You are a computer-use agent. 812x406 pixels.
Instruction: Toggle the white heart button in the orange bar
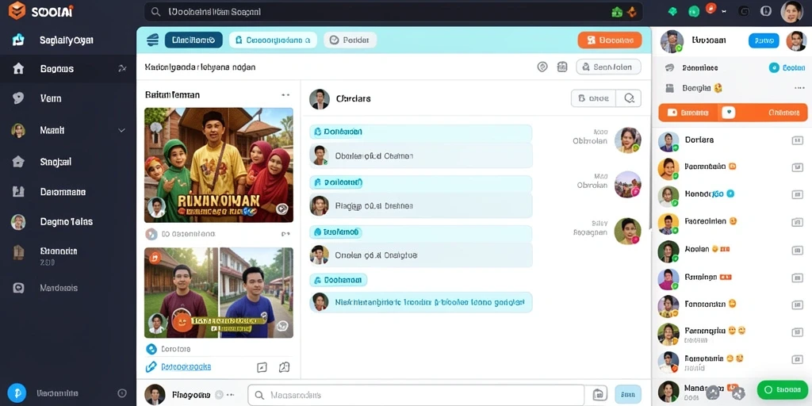pyautogui.click(x=729, y=113)
